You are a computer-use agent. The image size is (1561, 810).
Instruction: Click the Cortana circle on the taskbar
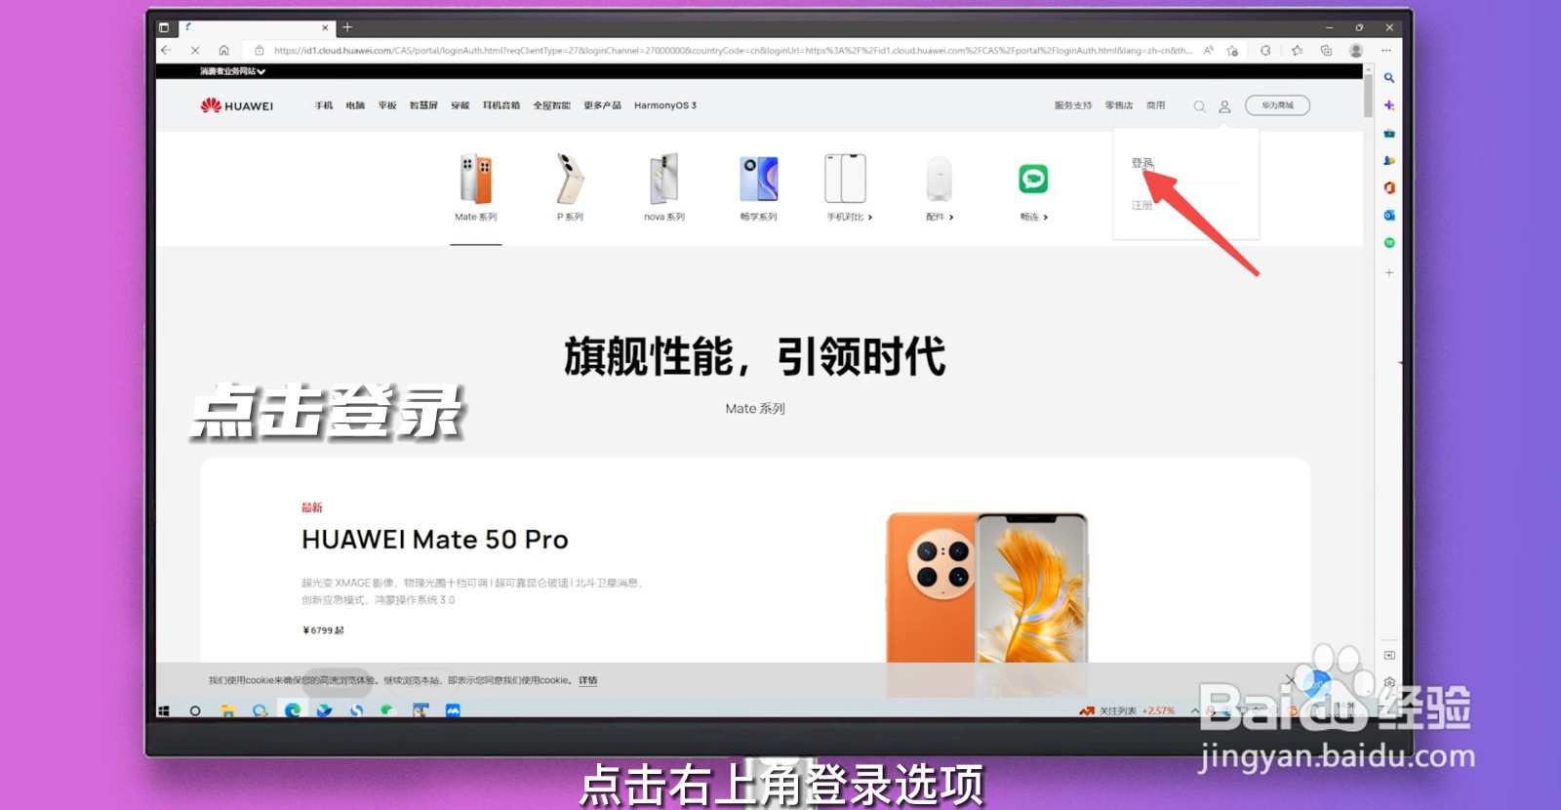pos(195,710)
